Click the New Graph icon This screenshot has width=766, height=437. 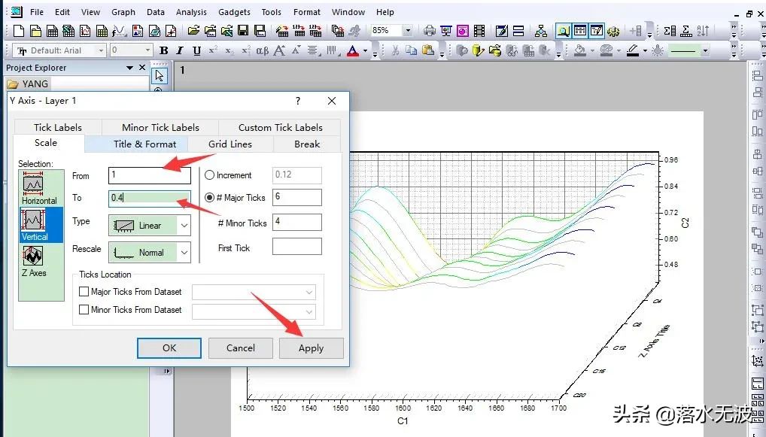click(85, 32)
